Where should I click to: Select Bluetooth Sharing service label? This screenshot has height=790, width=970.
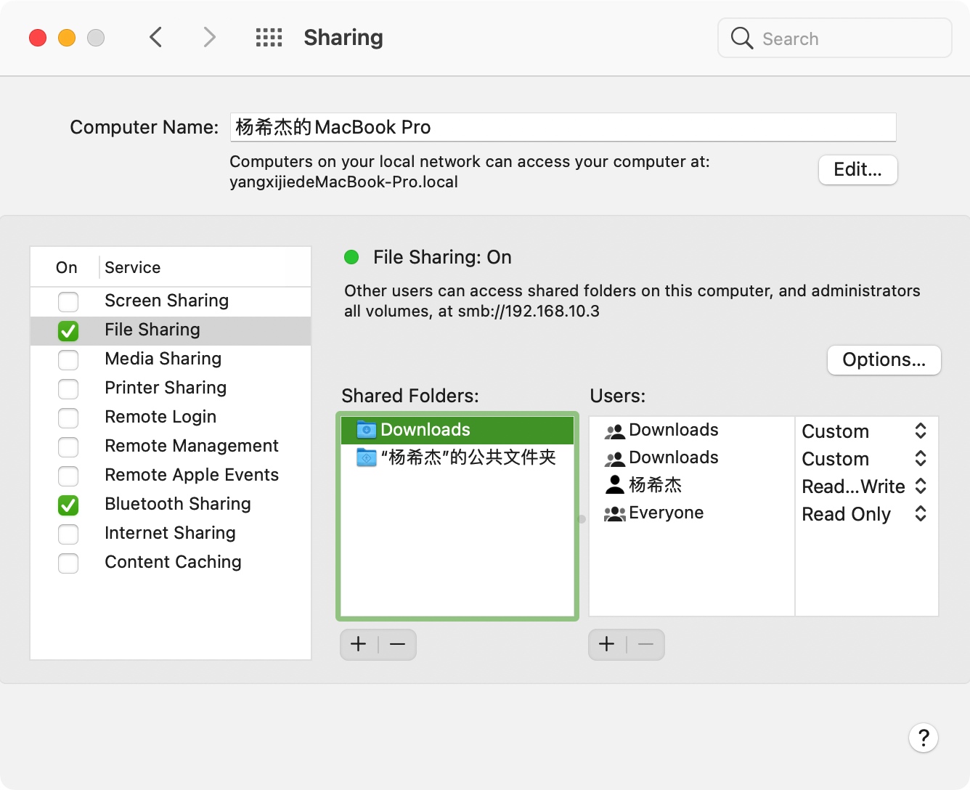178,504
